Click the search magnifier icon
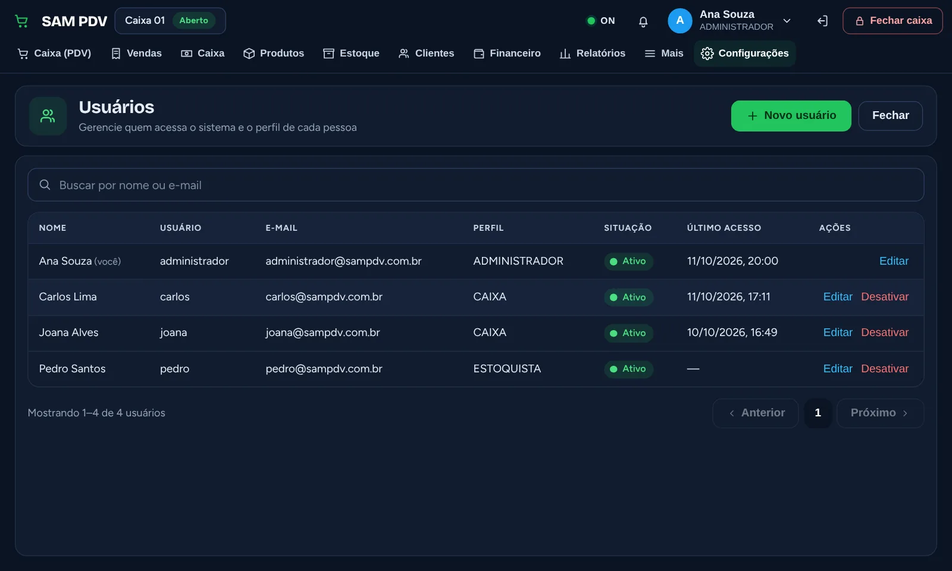The height and width of the screenshot is (571, 952). 45,185
